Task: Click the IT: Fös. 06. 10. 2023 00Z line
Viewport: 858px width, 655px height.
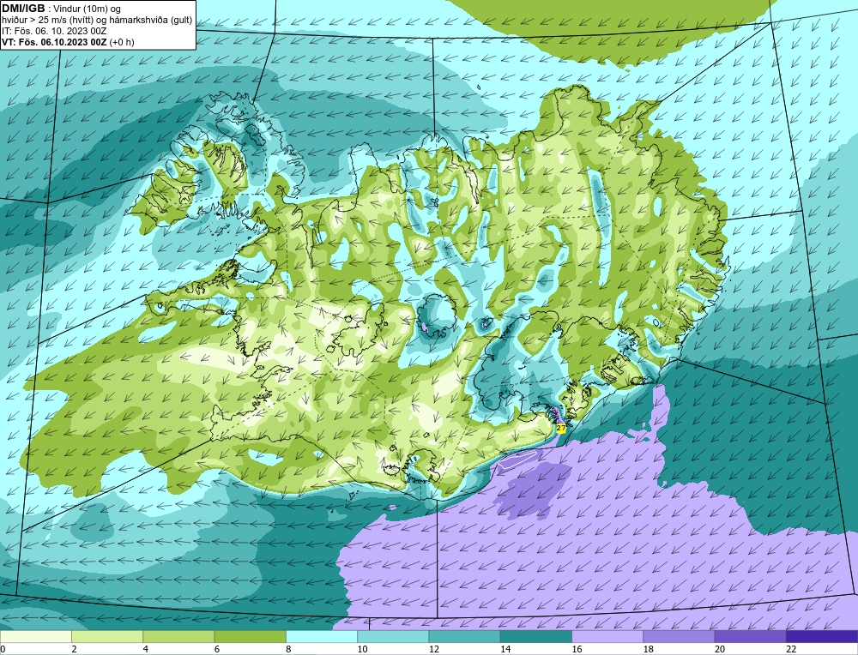Action: tap(54, 31)
